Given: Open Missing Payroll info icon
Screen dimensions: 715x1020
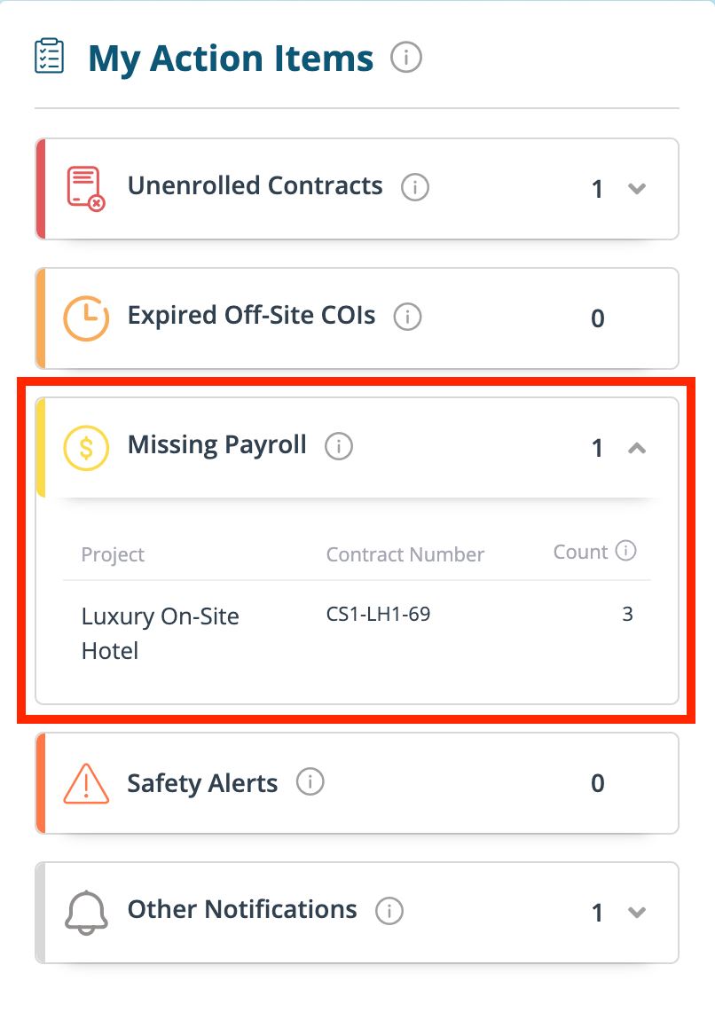Looking at the screenshot, I should tap(338, 447).
